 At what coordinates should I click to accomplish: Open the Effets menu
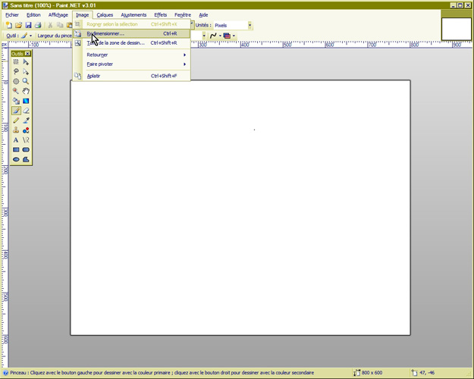point(161,14)
